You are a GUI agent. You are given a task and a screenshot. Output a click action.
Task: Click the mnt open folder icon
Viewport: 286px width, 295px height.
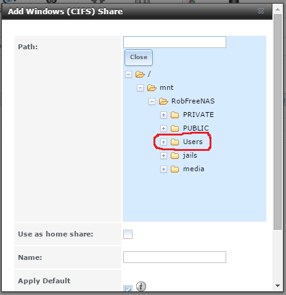[152, 87]
